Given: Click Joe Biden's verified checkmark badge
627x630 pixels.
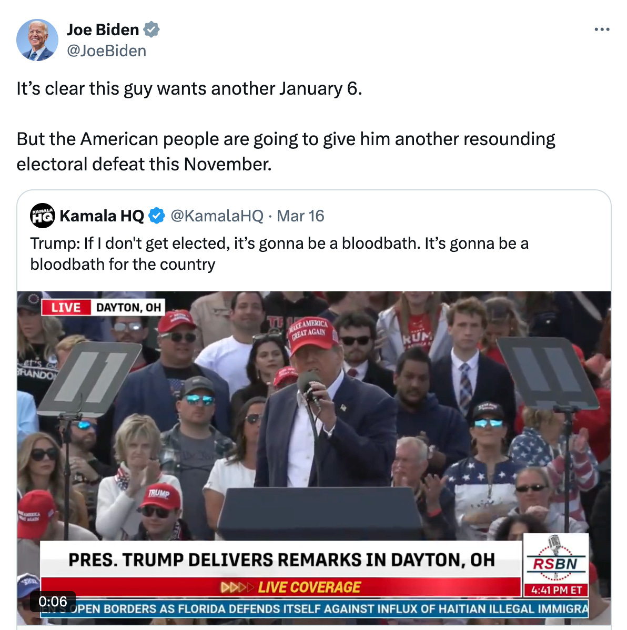Looking at the screenshot, I should pos(151,30).
